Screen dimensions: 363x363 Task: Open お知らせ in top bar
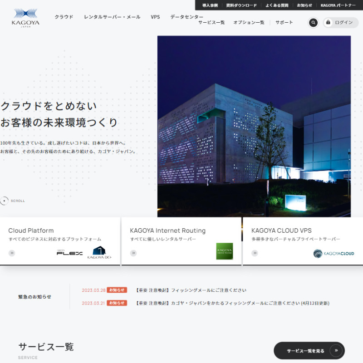click(x=304, y=5)
